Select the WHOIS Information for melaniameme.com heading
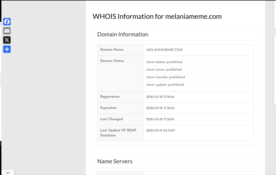Screen dimensions: 276x175 (x=157, y=16)
